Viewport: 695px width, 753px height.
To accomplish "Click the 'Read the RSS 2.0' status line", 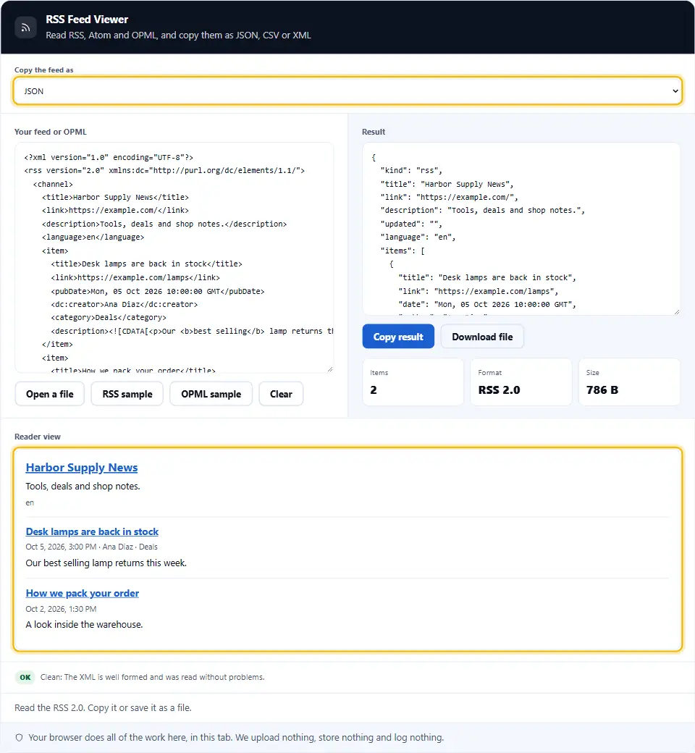I will coord(103,708).
